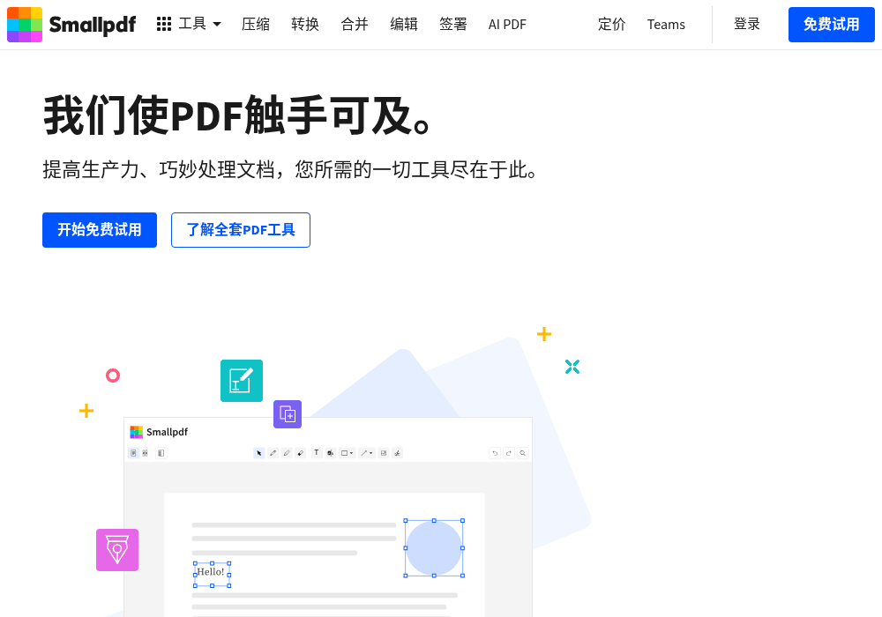Image resolution: width=882 pixels, height=617 pixels.
Task: Choose the 签署 sign menu item
Action: [x=452, y=24]
